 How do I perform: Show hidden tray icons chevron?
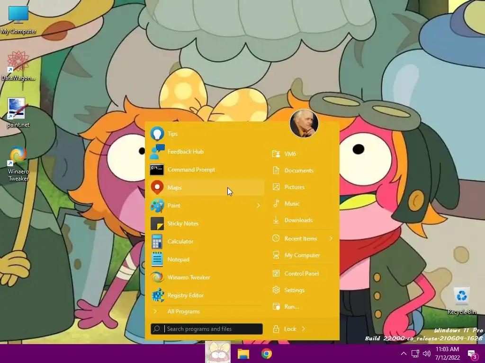tap(404, 354)
